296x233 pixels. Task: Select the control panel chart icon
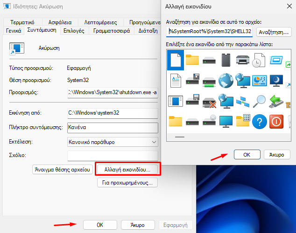(260, 81)
